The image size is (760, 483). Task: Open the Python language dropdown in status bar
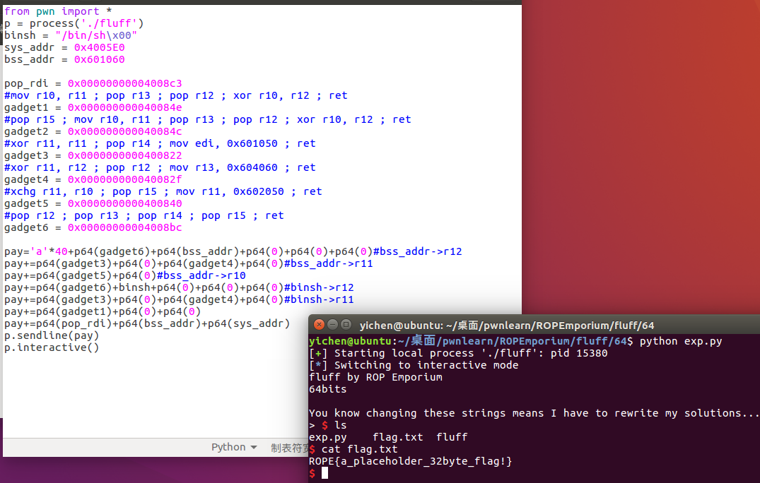[234, 447]
